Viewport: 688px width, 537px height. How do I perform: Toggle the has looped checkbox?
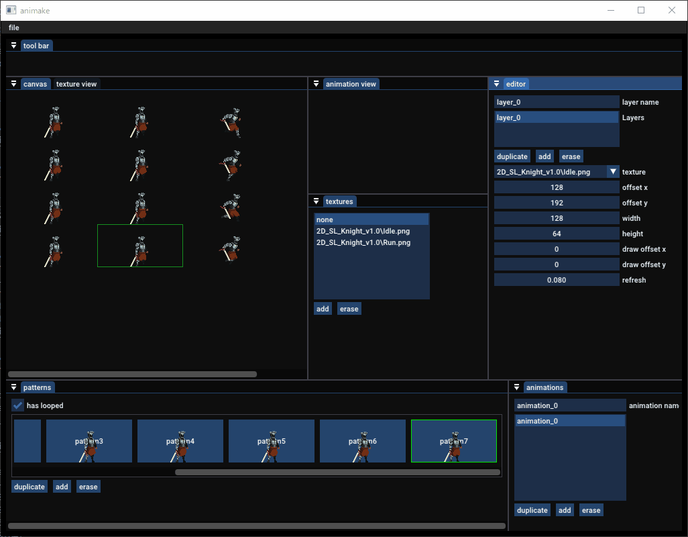[17, 405]
